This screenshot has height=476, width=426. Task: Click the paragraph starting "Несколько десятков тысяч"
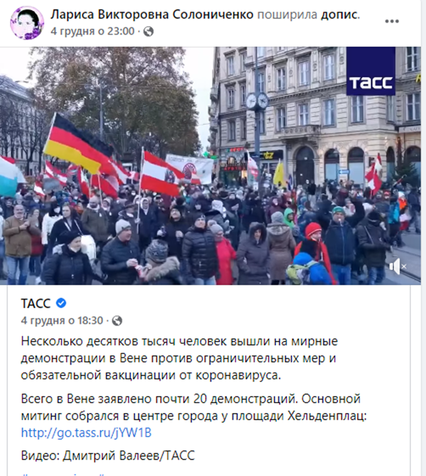tap(179, 358)
